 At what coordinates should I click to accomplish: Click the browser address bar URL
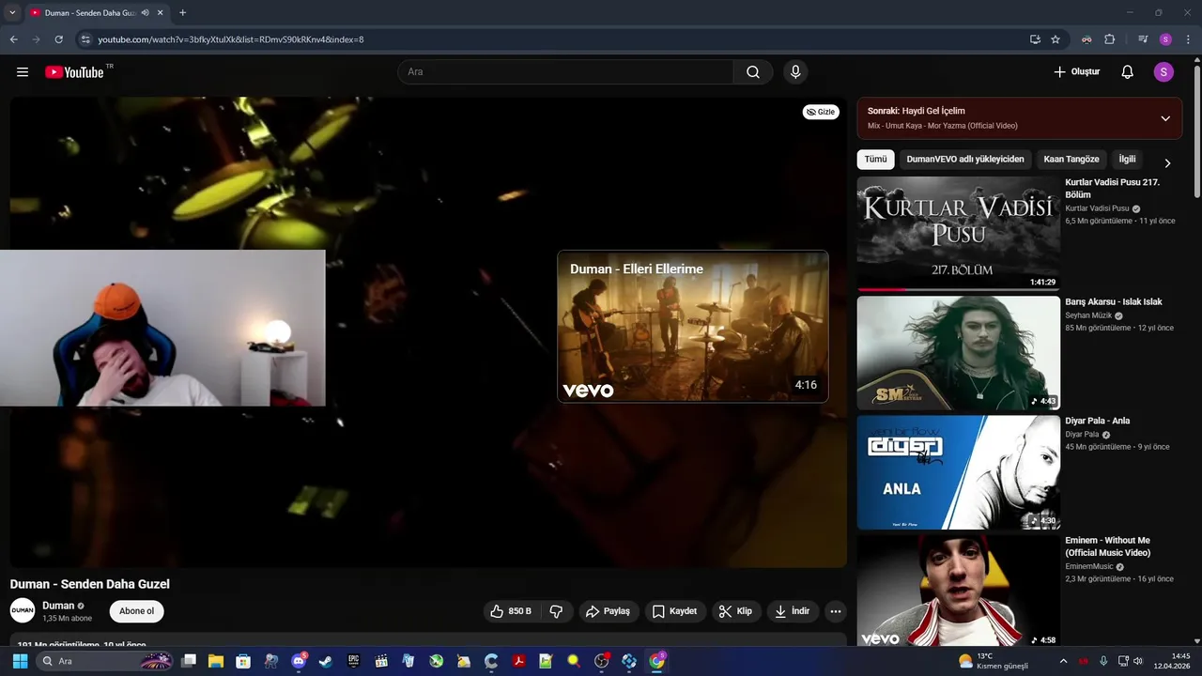tap(231, 39)
